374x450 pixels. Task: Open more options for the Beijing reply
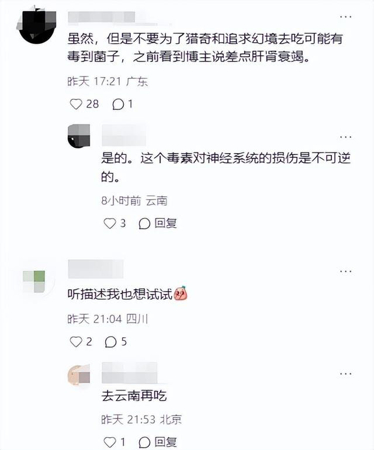345,373
